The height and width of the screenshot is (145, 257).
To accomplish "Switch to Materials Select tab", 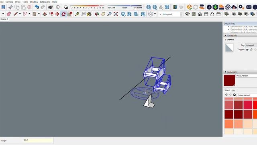I will tap(227, 90).
